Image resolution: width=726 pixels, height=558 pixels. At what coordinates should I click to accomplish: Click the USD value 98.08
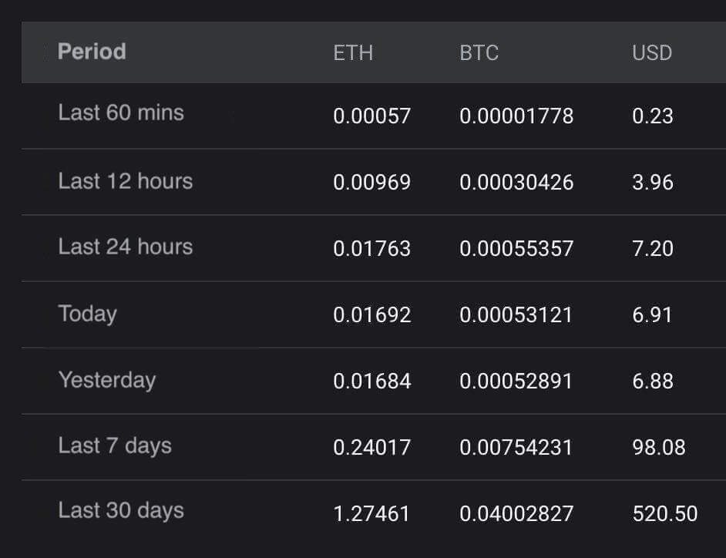[658, 447]
